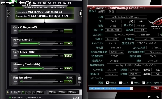162x99 pixels.
Task: Click the Power Limit slider handle
Action: click(39, 43)
